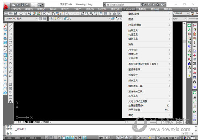Click the Plot printer icon in quick access bar
The image size is (199, 140).
click(39, 5)
